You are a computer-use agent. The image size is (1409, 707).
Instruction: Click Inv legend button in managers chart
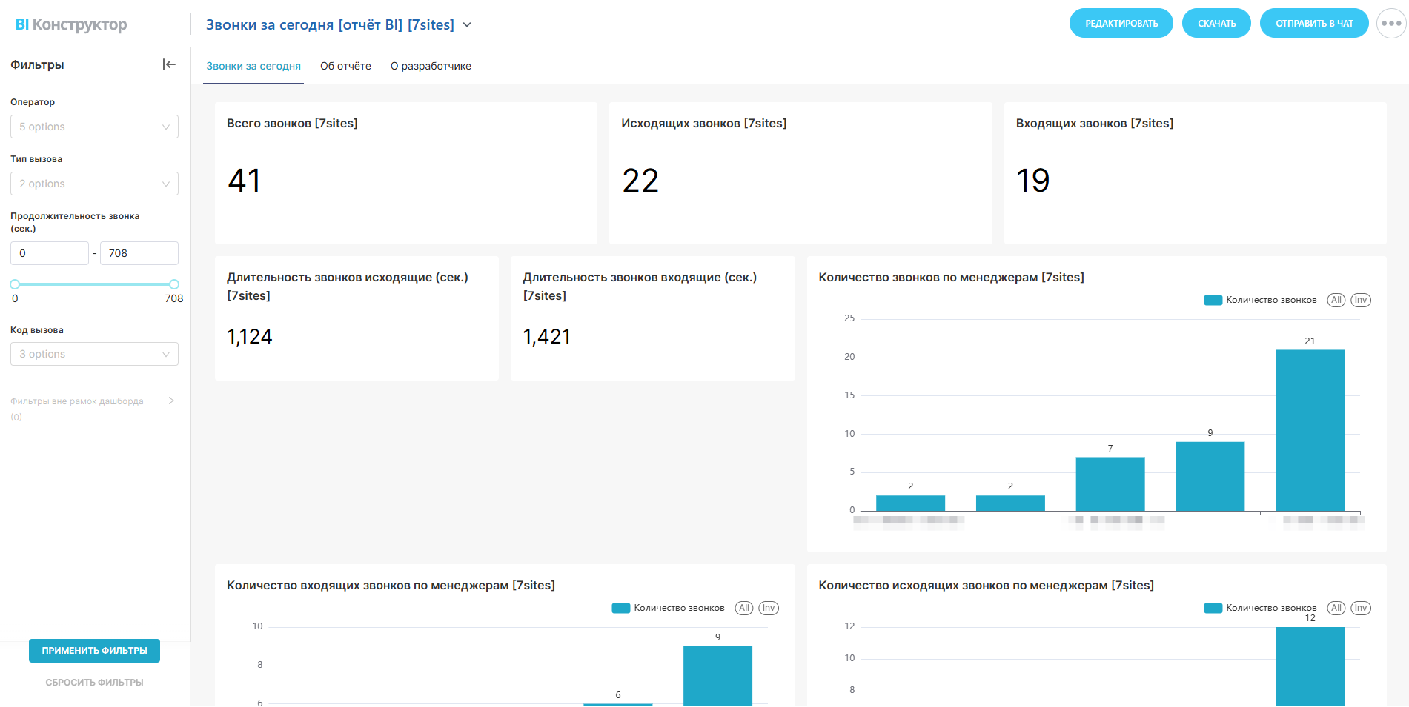tap(1361, 300)
